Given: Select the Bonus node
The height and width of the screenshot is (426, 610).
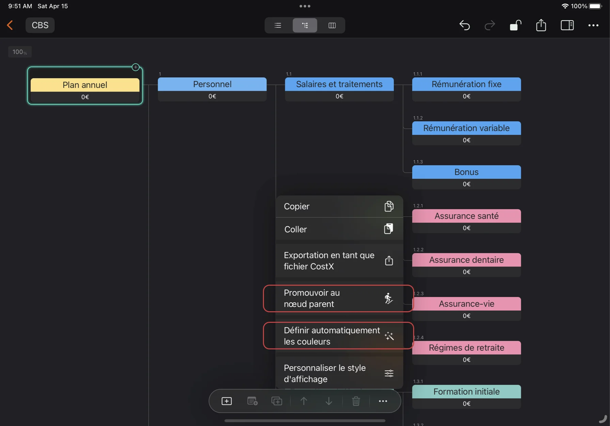Looking at the screenshot, I should pos(466,172).
